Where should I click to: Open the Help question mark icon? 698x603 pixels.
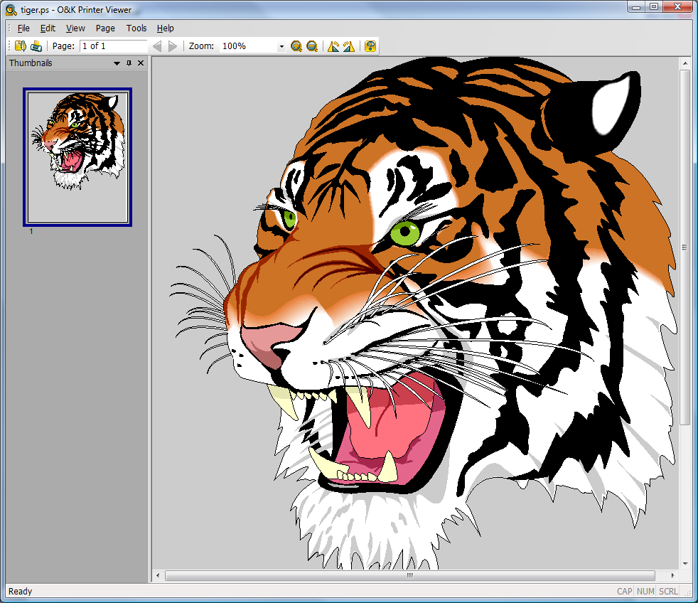tap(370, 46)
